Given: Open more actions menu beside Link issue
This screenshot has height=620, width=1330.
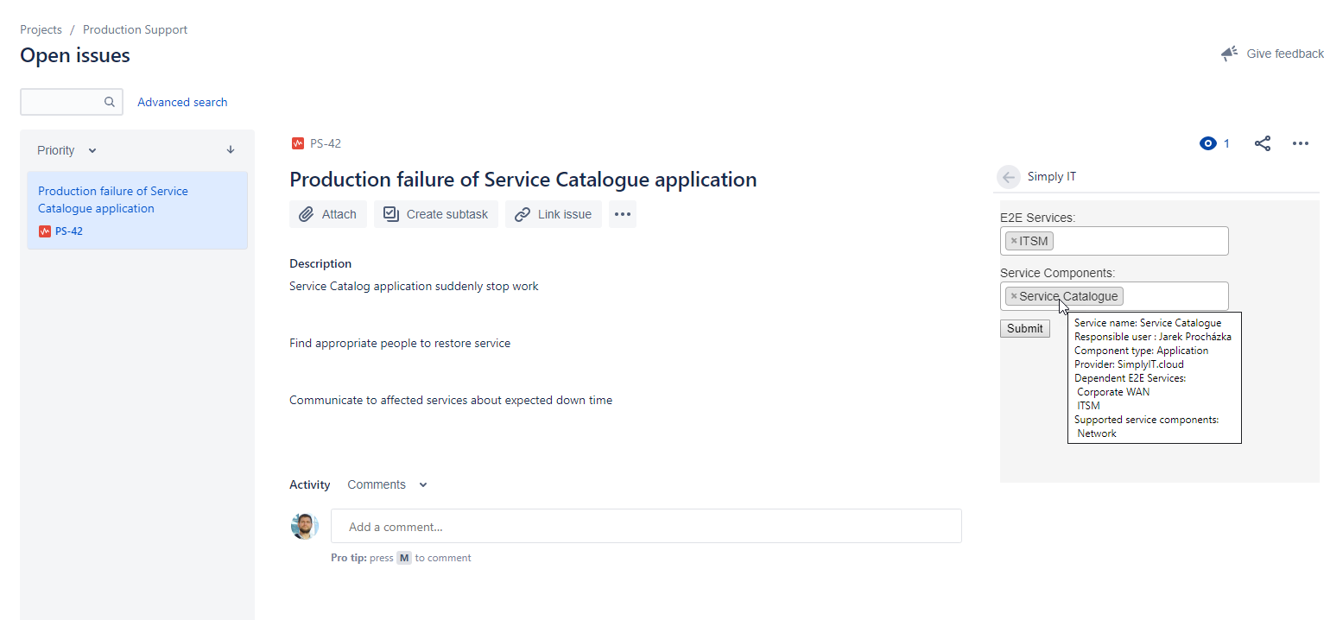Looking at the screenshot, I should pos(623,214).
